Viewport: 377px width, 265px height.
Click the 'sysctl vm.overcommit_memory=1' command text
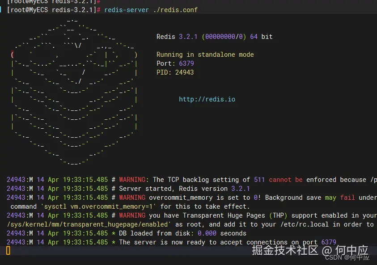pos(98,206)
